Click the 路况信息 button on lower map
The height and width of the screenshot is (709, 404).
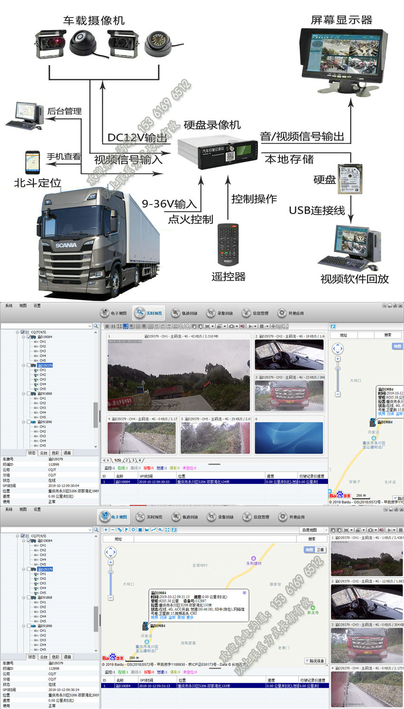(314, 661)
